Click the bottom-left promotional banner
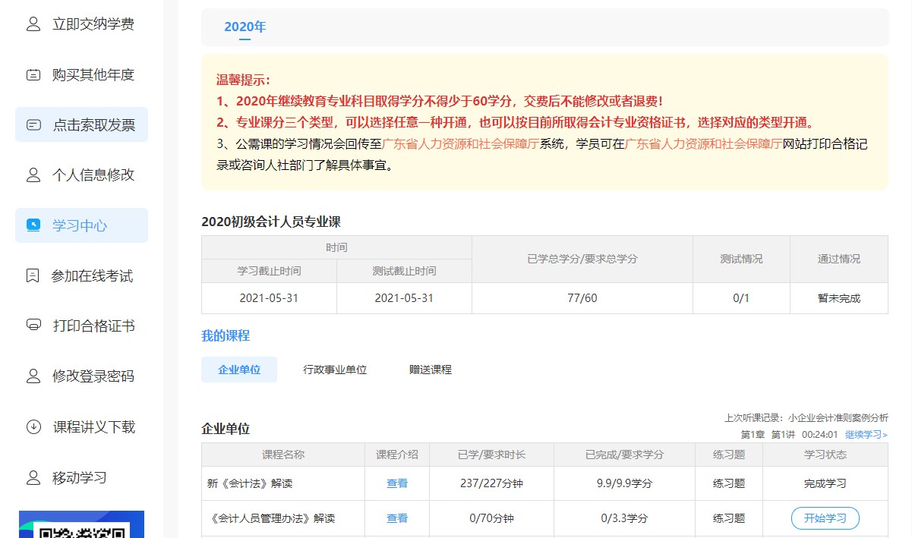Viewport: 912px width, 538px height. 81,526
